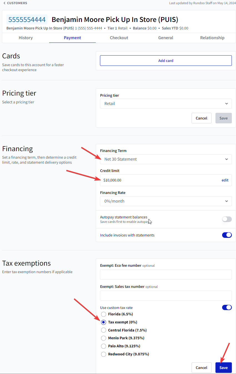Open the History tab
236x374 pixels.
click(x=26, y=38)
